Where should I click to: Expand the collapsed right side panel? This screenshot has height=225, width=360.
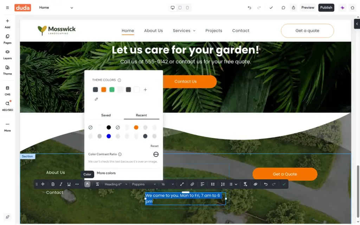click(357, 24)
